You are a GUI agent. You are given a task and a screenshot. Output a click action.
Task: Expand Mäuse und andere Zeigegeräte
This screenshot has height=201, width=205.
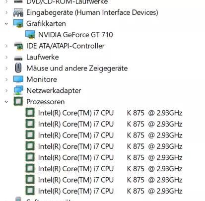(x=6, y=68)
